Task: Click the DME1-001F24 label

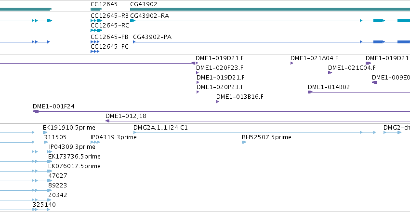Action: point(53,106)
